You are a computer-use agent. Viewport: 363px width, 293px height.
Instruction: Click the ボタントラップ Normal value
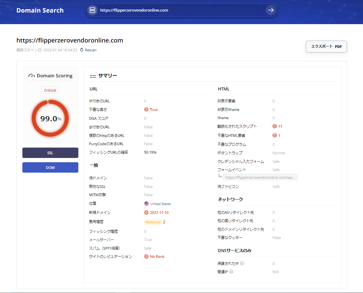coord(279,153)
